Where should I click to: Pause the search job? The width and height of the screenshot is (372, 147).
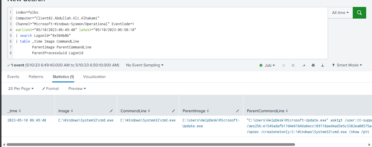[x=283, y=65]
